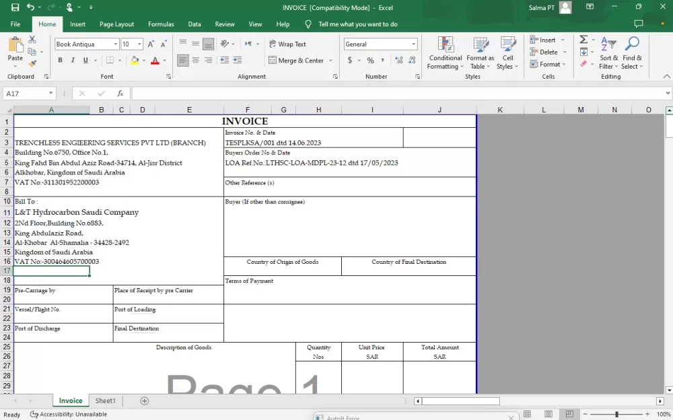The width and height of the screenshot is (673, 420).
Task: Open Find & Select
Action: tap(632, 54)
